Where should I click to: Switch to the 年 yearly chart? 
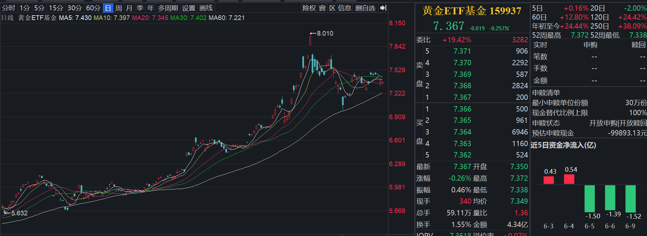(x=151, y=8)
